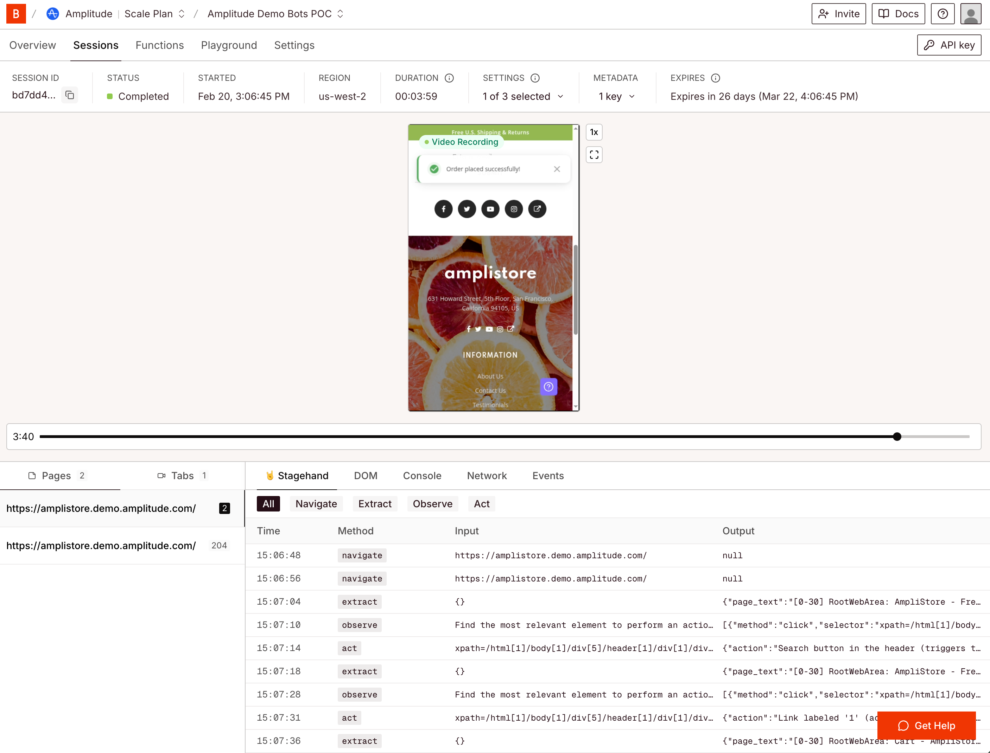Show the Duration info tooltip icon
Viewport: 990px width, 753px height.
449,78
